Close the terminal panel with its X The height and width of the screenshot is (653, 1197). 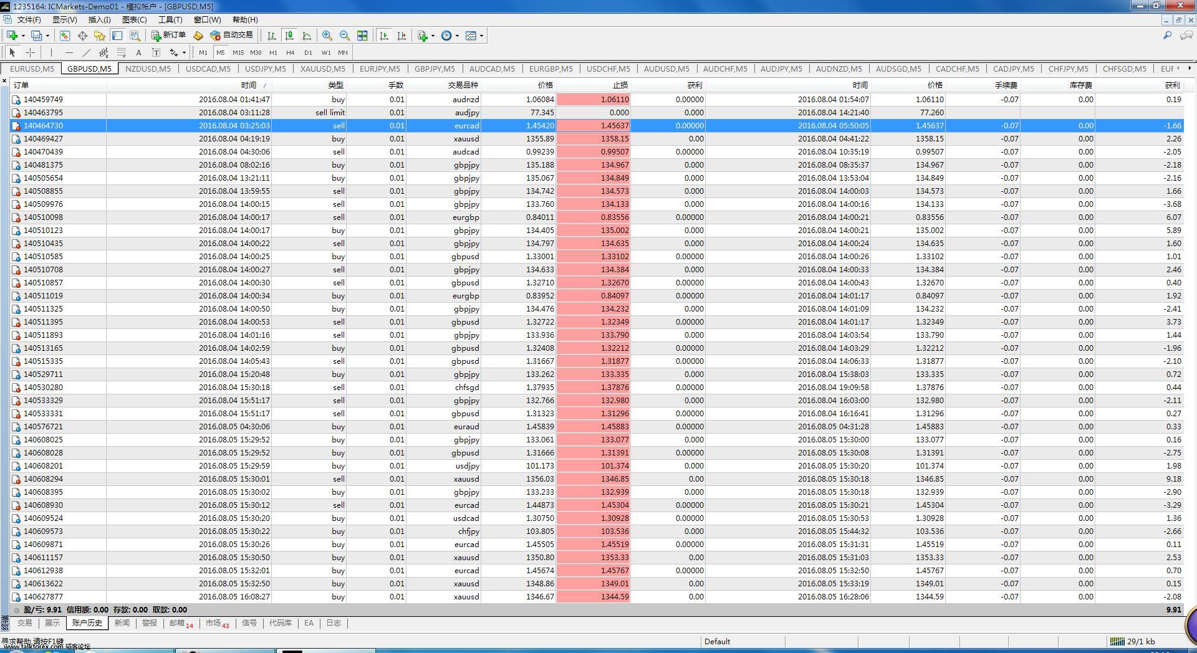4,82
